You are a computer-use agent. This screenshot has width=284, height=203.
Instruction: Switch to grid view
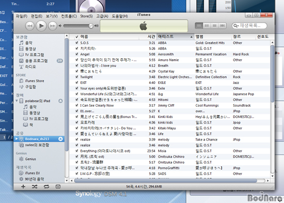pyautogui.click(x=214, y=26)
